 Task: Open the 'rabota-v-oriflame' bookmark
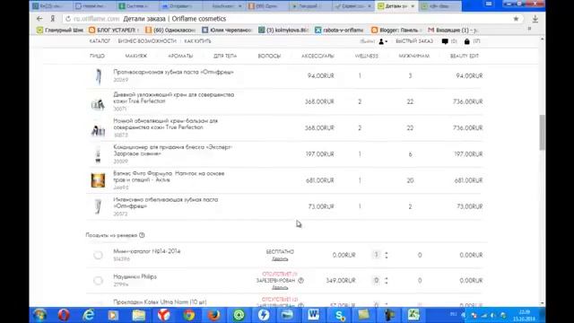pyautogui.click(x=339, y=30)
